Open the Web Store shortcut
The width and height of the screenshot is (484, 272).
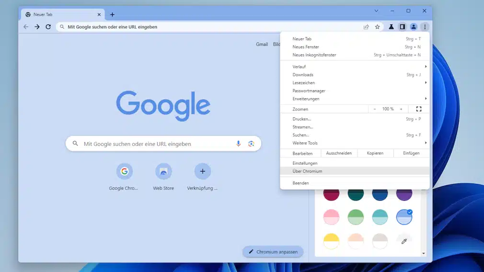pyautogui.click(x=163, y=177)
